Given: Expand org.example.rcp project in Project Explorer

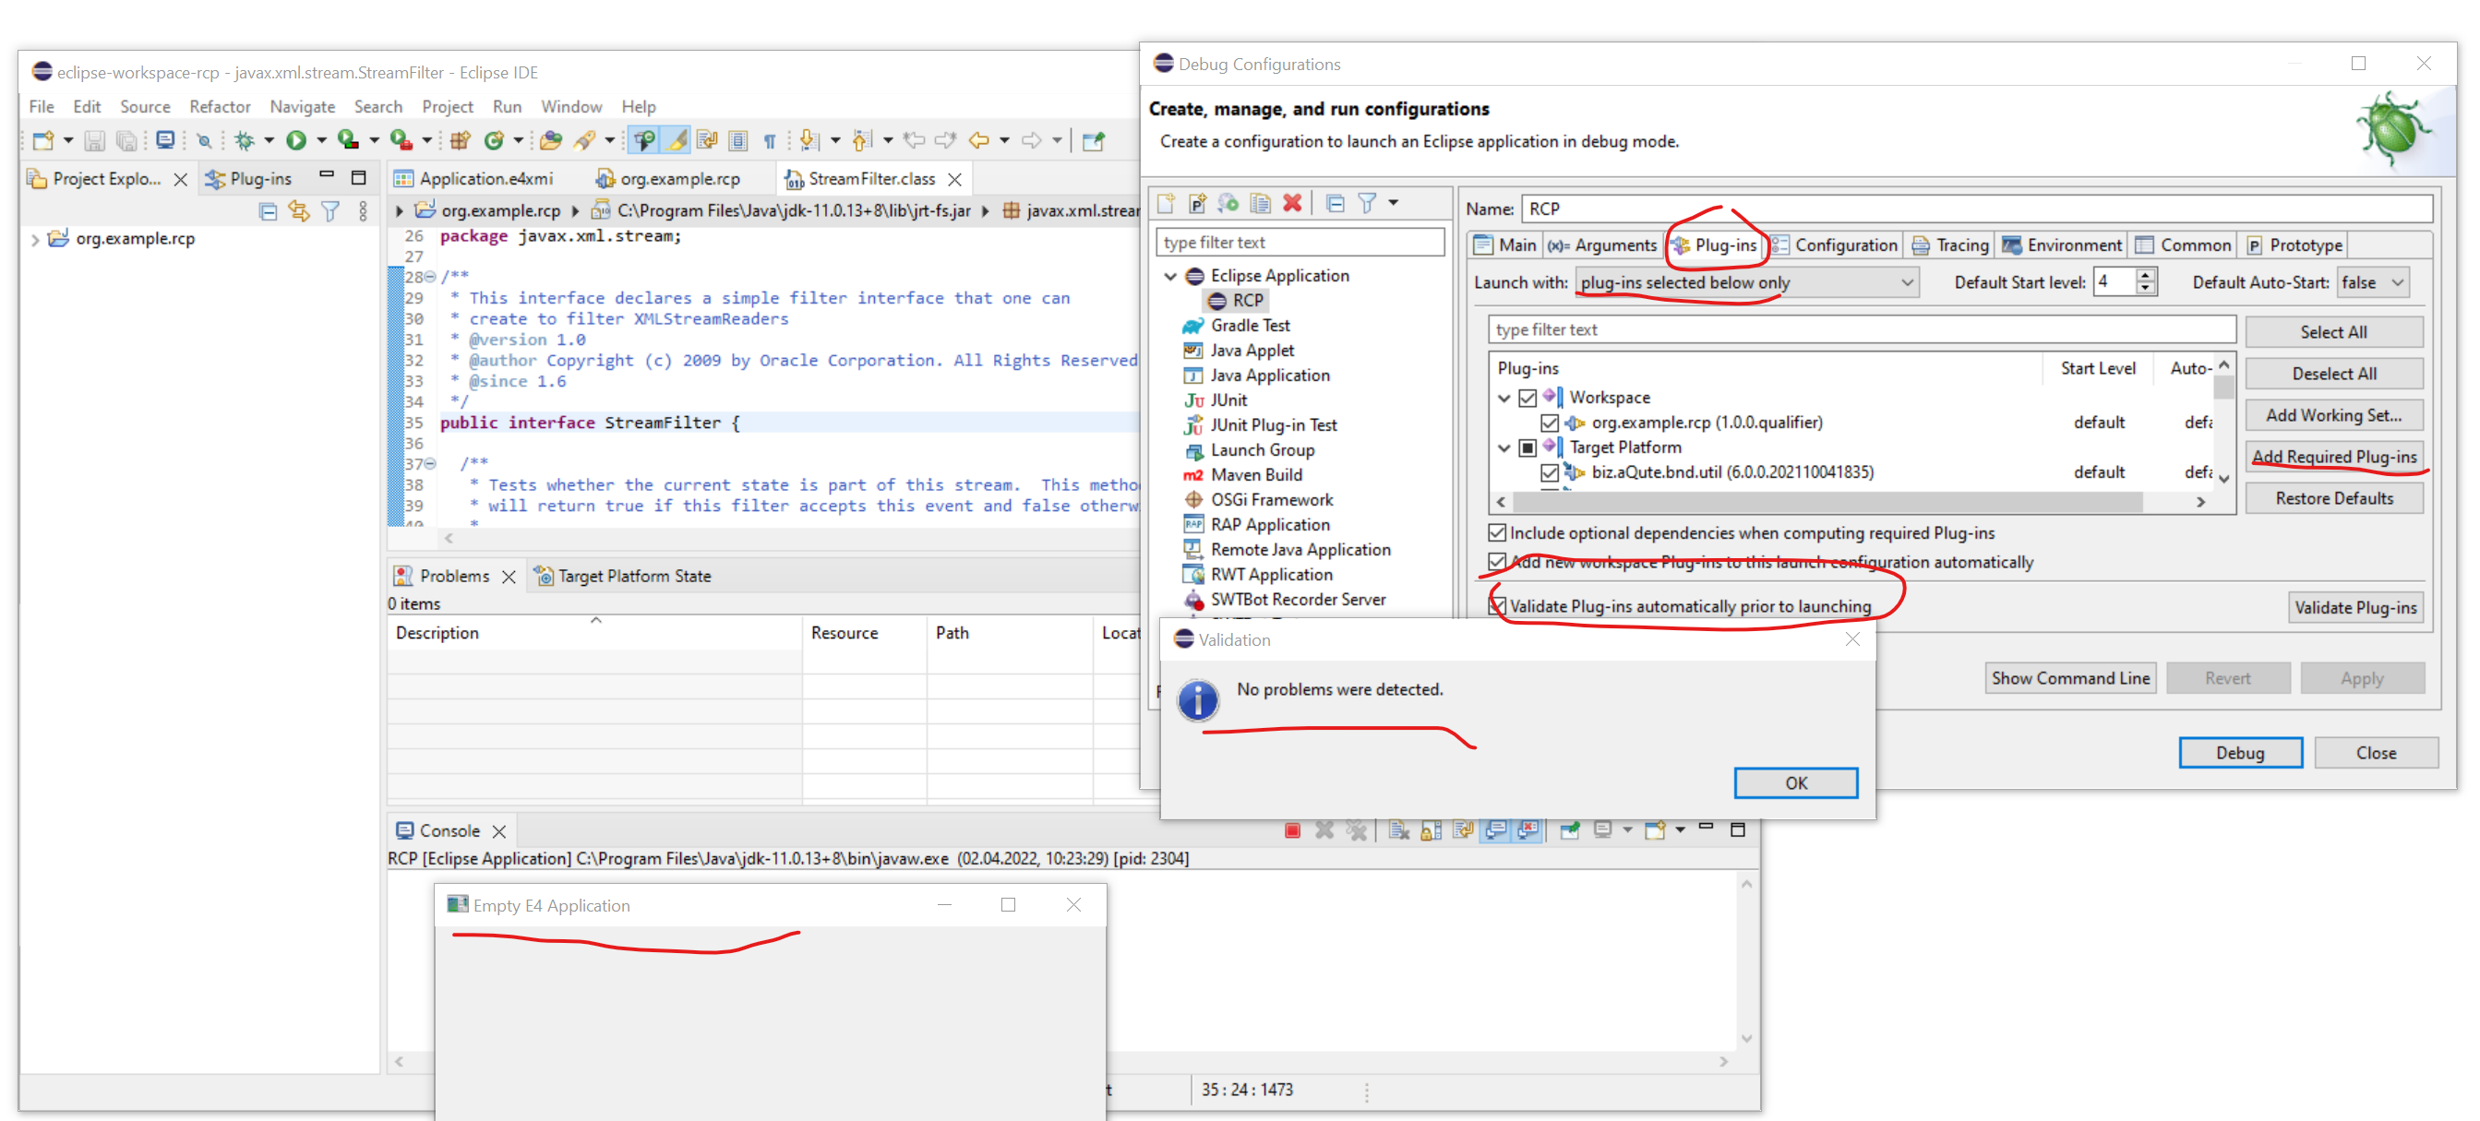Looking at the screenshot, I should click(x=35, y=239).
